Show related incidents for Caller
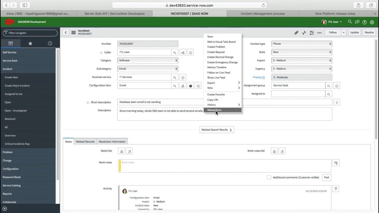Viewport: 379px width, 213px height. pos(183,52)
